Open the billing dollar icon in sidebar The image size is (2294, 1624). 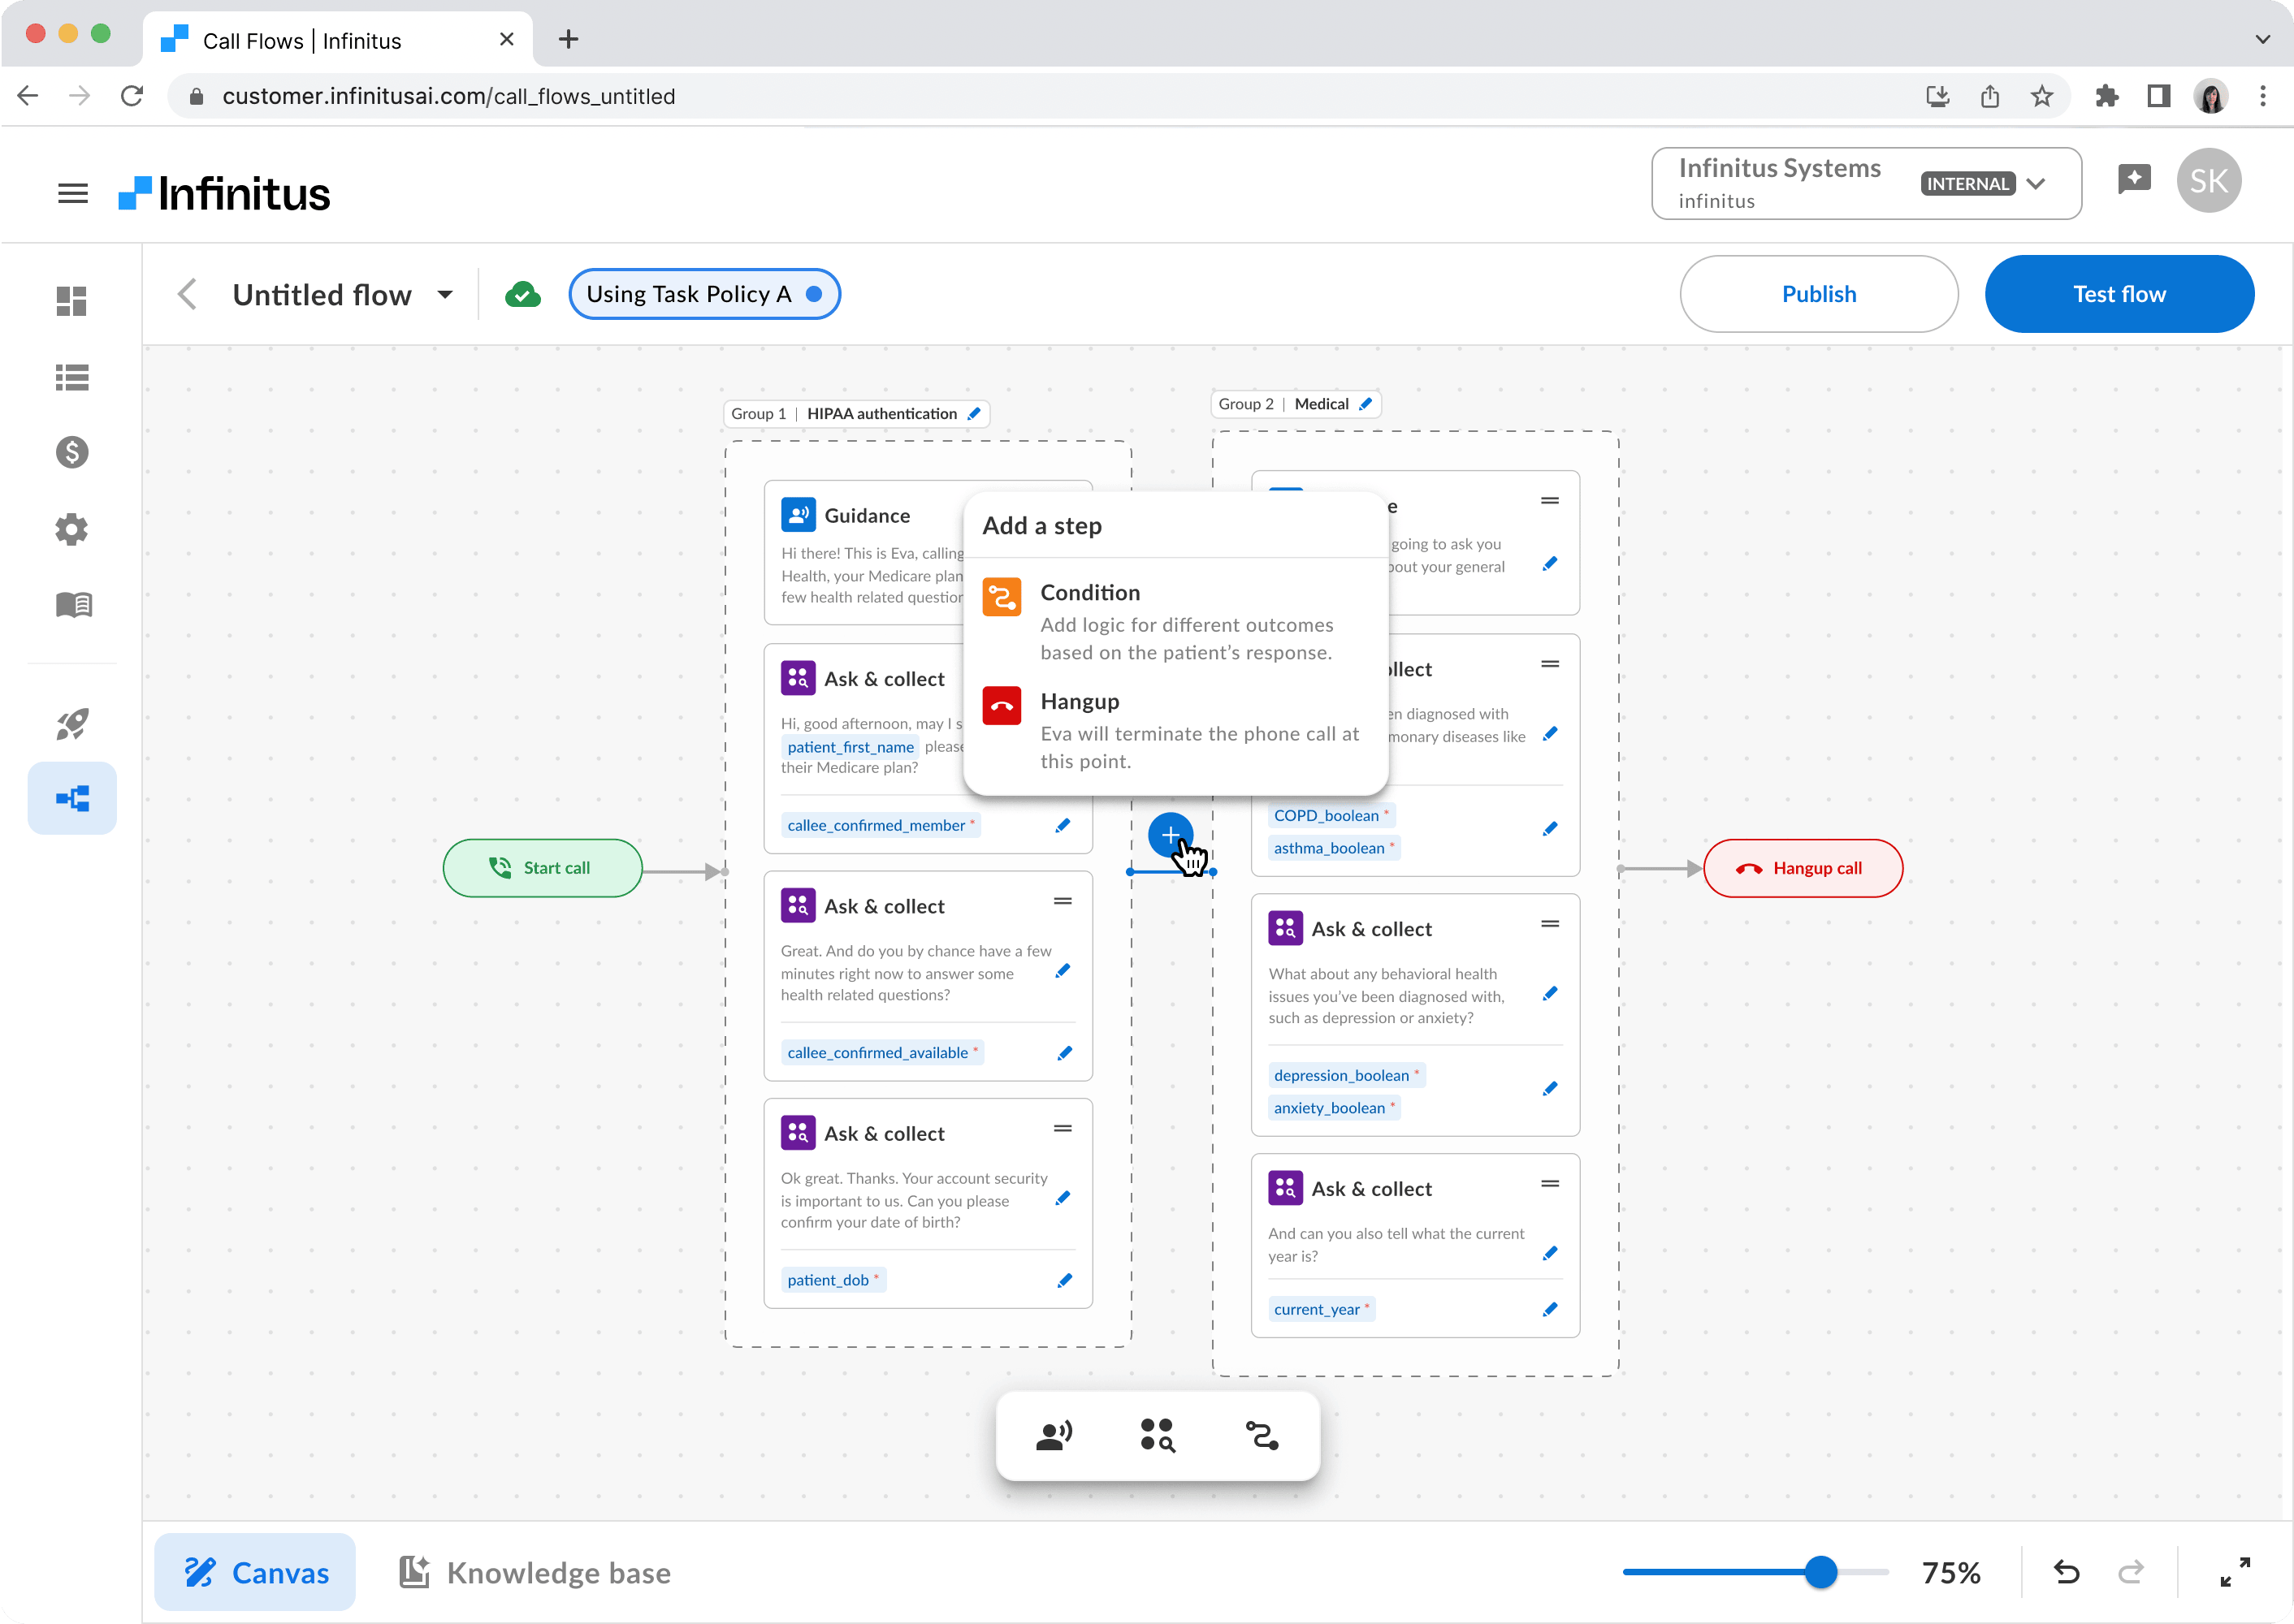point(72,453)
